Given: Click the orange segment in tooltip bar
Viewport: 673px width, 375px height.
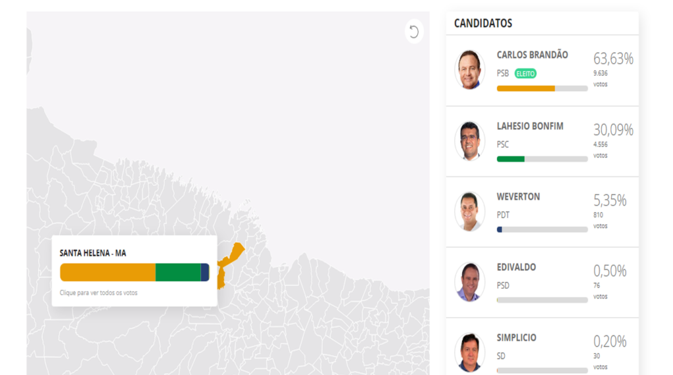Looking at the screenshot, I should coord(107,273).
